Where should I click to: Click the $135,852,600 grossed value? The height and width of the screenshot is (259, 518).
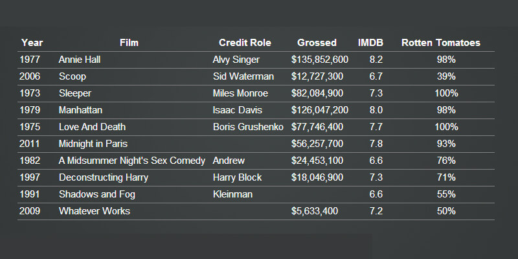coord(320,60)
